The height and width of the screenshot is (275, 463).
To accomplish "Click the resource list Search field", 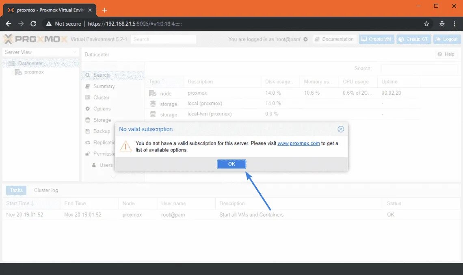I will point(419,69).
